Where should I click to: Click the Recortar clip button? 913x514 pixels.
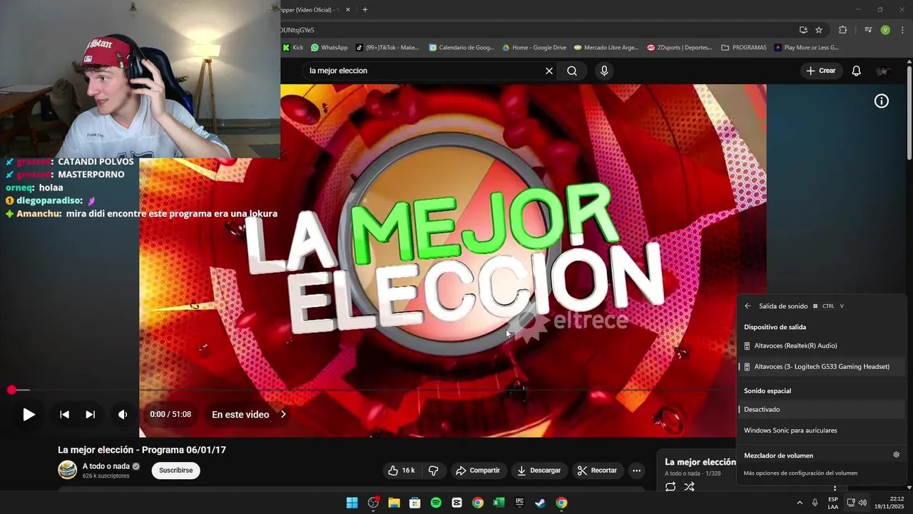597,470
